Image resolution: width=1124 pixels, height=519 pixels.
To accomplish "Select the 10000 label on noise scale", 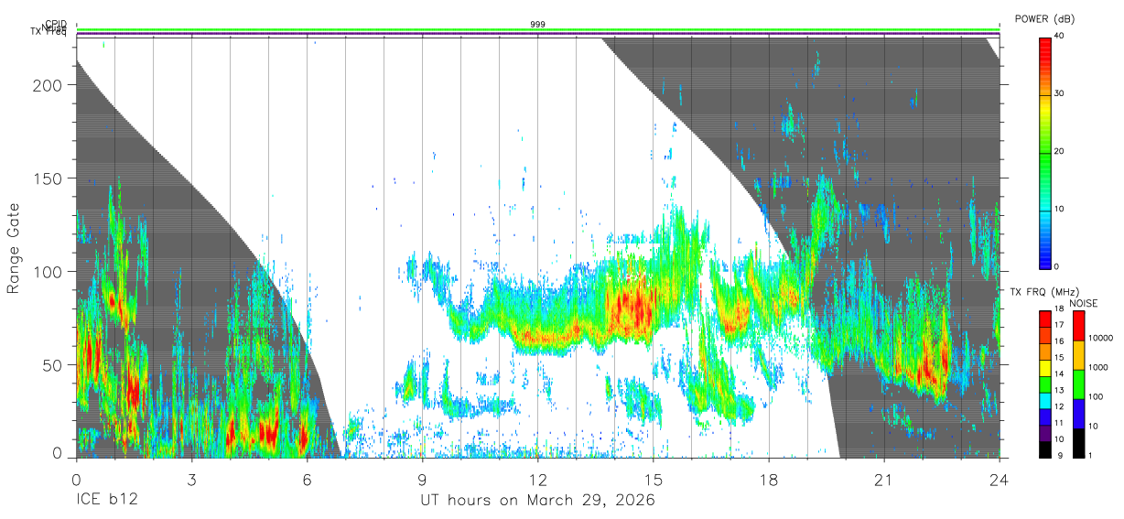I will pos(1102,339).
